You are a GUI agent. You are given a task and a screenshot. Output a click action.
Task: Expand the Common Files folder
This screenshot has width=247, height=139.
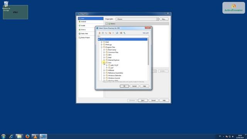tap(104, 53)
